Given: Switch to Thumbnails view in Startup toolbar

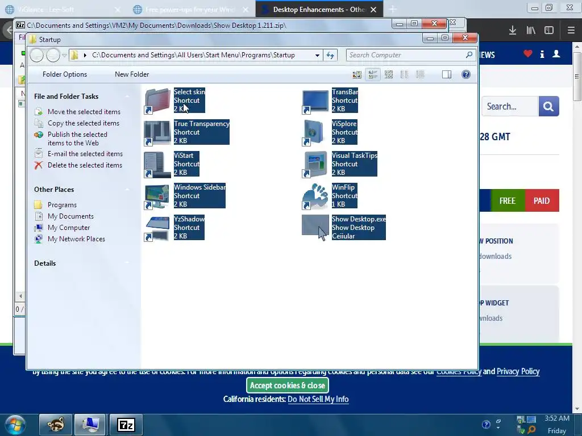Looking at the screenshot, I should tap(357, 74).
